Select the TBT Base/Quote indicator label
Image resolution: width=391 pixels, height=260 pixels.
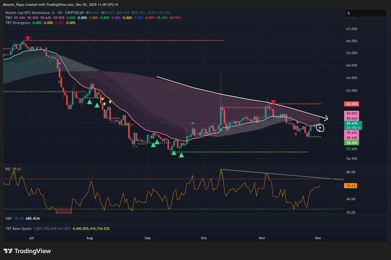pos(18,228)
